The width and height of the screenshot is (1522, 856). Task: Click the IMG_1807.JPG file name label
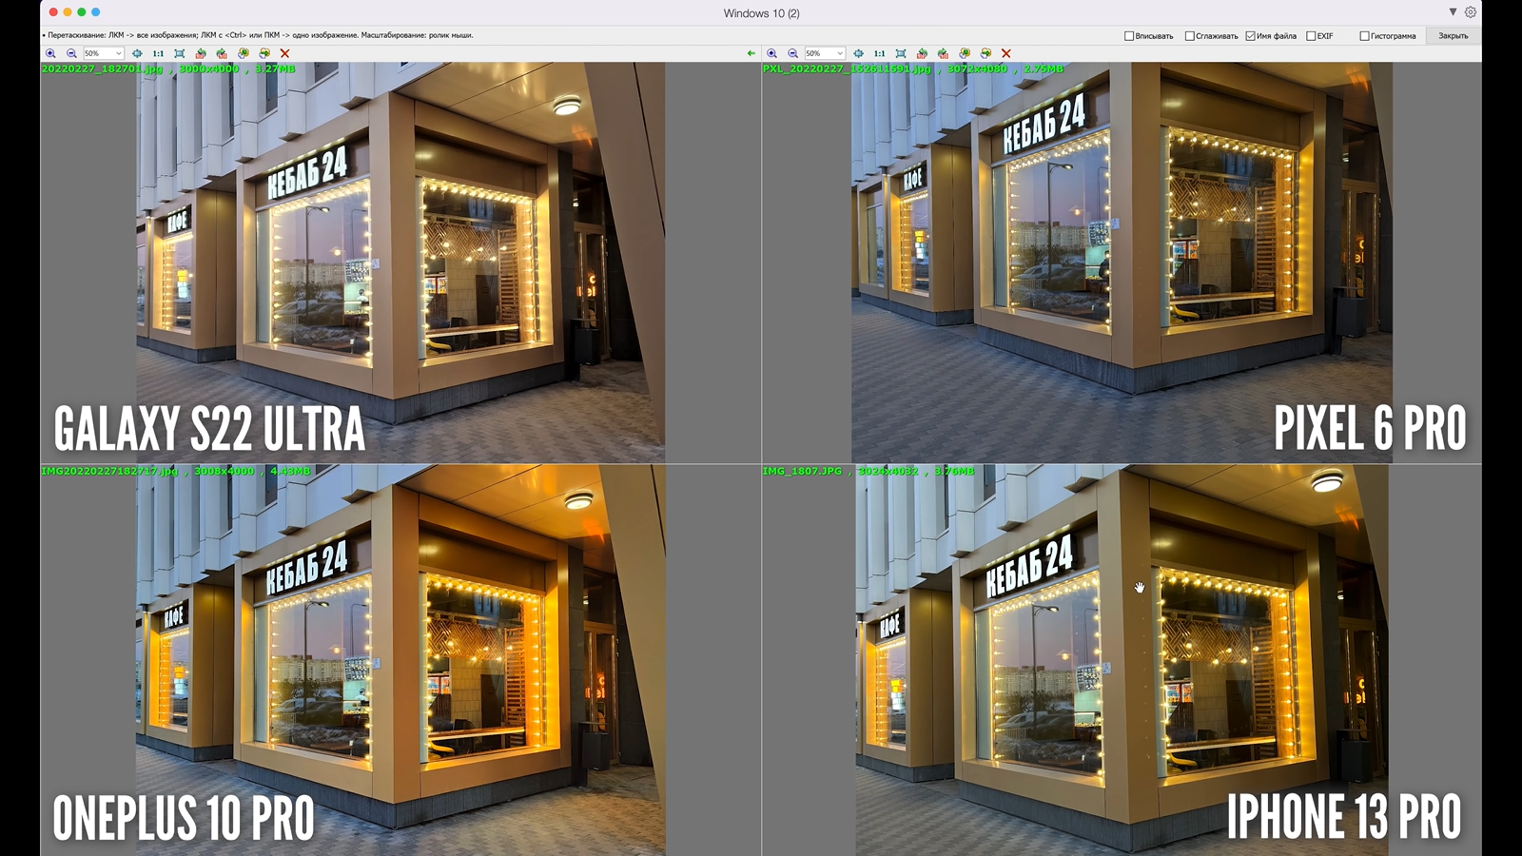click(802, 471)
